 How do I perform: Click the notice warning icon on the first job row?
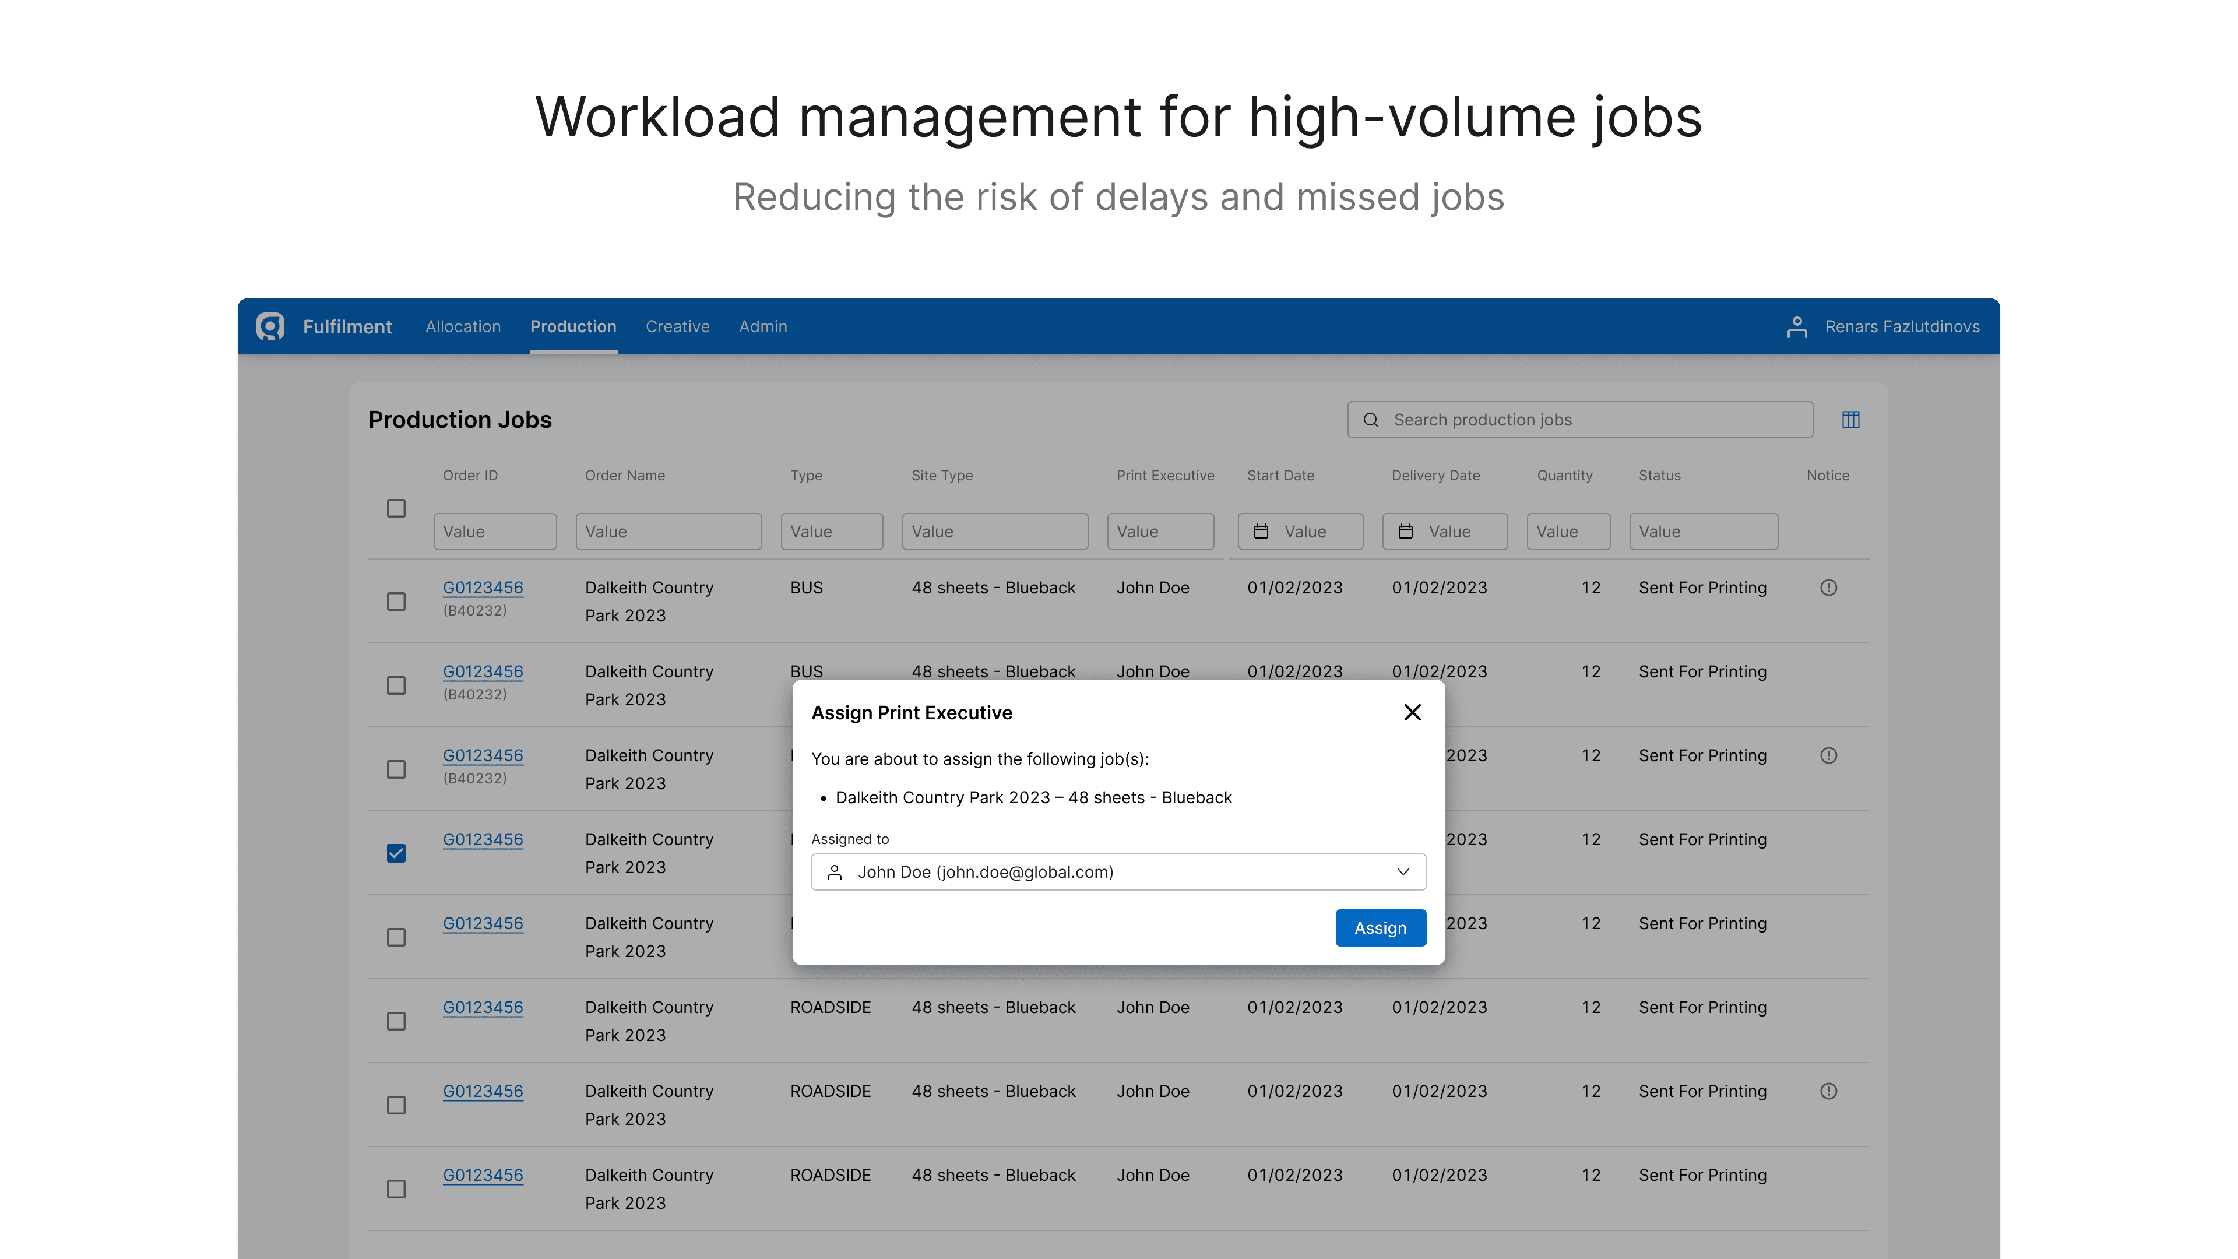click(x=1829, y=588)
